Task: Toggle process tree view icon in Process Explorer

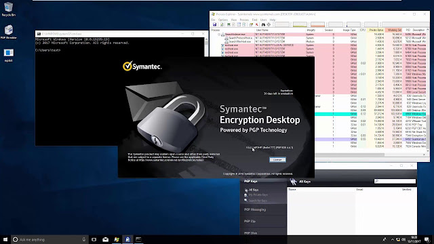Action: coord(233,24)
